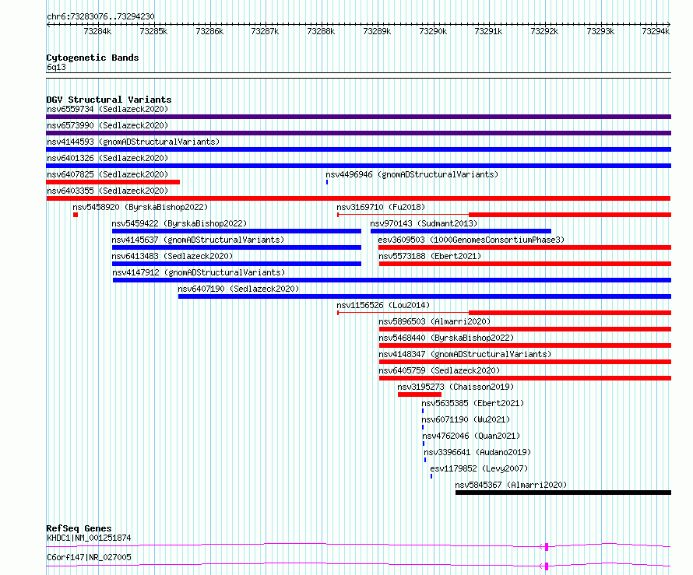Select the 6q13 cytogenetic band label
The height and width of the screenshot is (575, 693).
[x=56, y=67]
